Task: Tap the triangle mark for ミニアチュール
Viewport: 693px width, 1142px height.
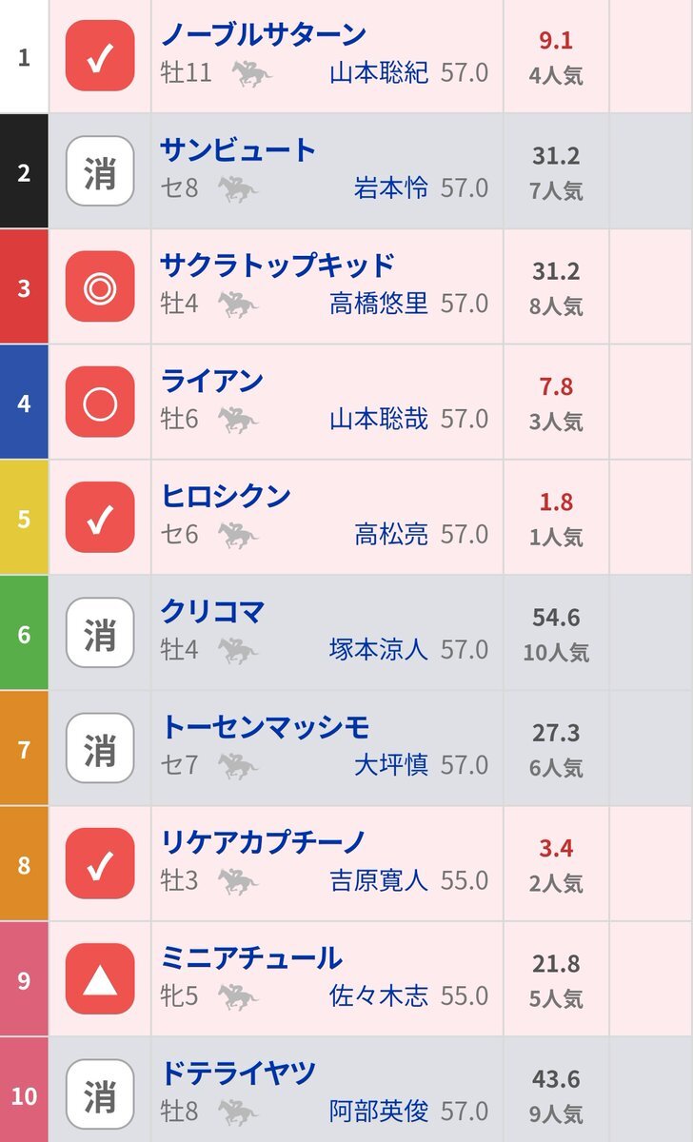Action: 100,979
